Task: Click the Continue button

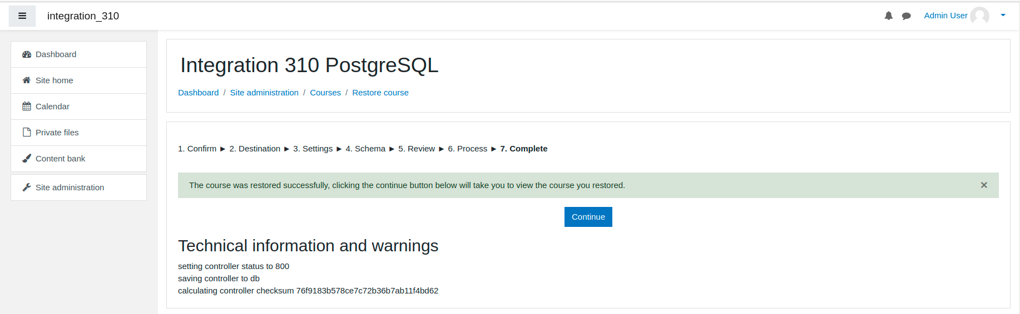Action: click(x=588, y=217)
